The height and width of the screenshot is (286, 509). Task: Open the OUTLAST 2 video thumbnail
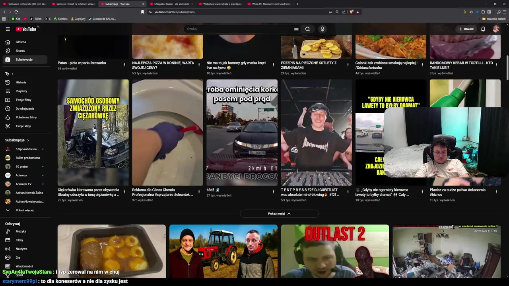pyautogui.click(x=335, y=251)
